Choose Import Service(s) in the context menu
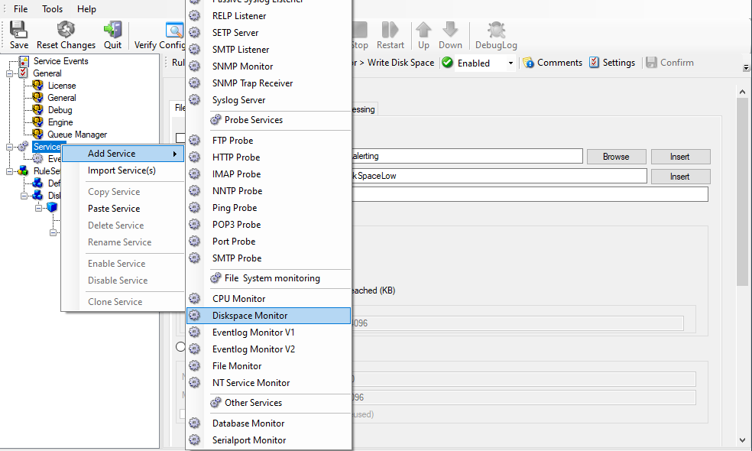The height and width of the screenshot is (451, 752). point(122,170)
